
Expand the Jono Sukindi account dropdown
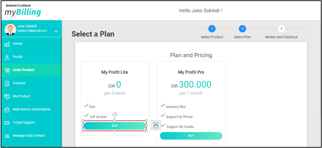point(56,31)
